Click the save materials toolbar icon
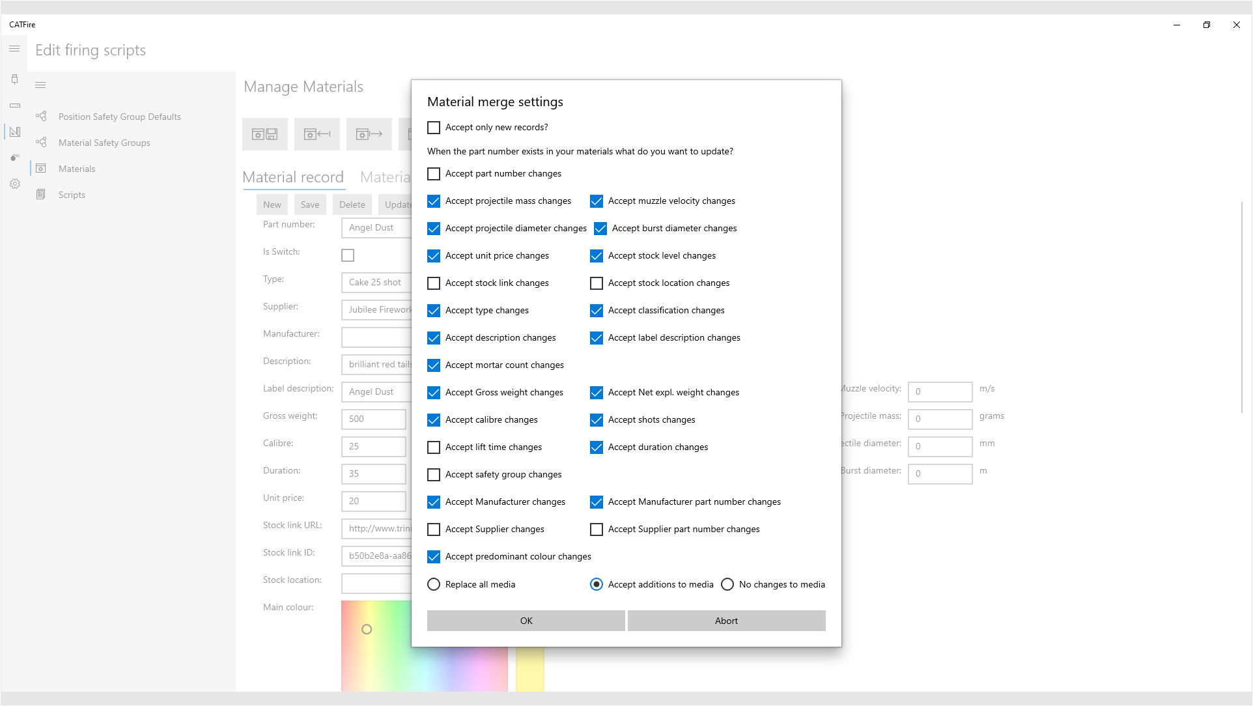The height and width of the screenshot is (706, 1253). pos(265,134)
